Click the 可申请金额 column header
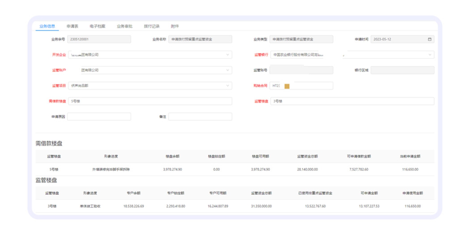This screenshot has width=470, height=235. (x=369, y=193)
